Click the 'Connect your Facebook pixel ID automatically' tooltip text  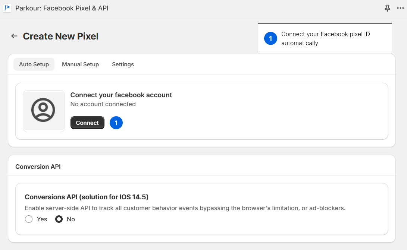coord(325,38)
